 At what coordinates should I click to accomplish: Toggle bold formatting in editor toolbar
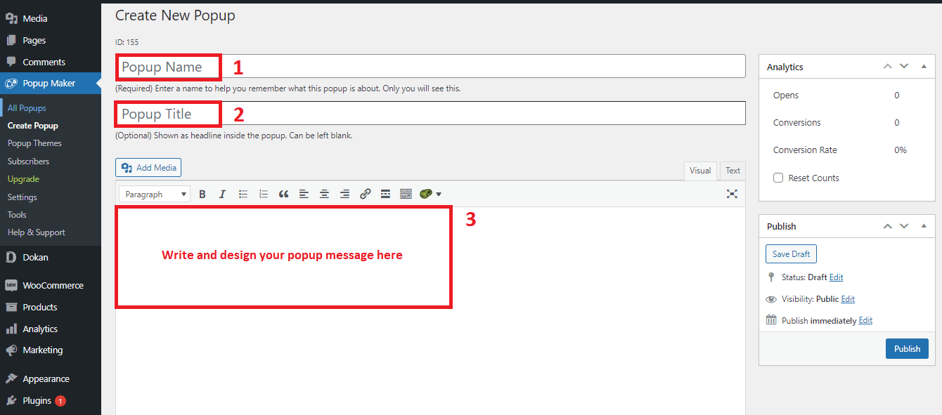[x=202, y=194]
